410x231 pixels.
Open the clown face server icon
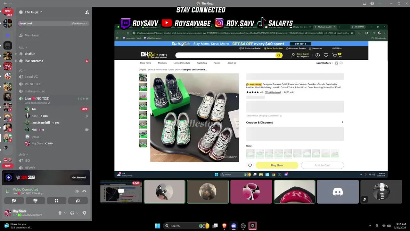pos(8,76)
